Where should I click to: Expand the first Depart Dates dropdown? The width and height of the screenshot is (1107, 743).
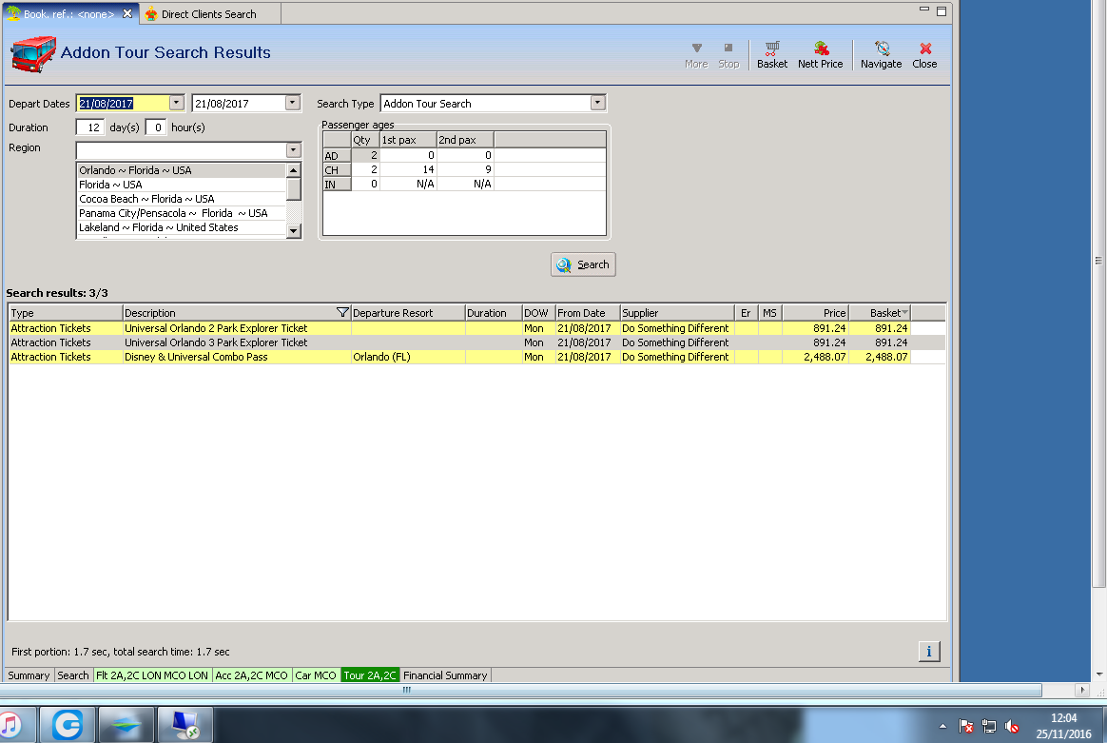(x=177, y=103)
